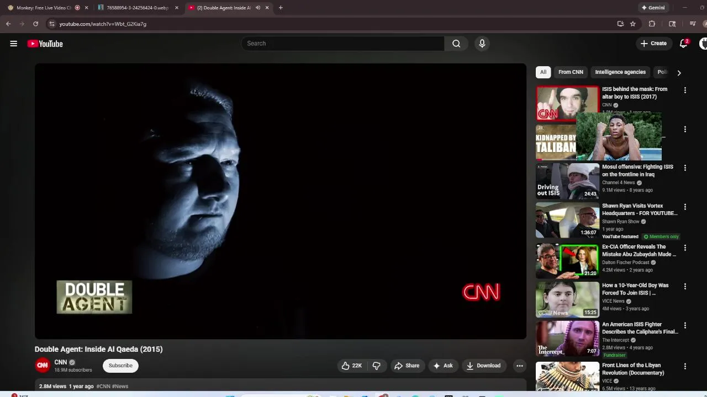
Task: Open The Intercept ISIS fighter thumbnail
Action: (x=567, y=339)
